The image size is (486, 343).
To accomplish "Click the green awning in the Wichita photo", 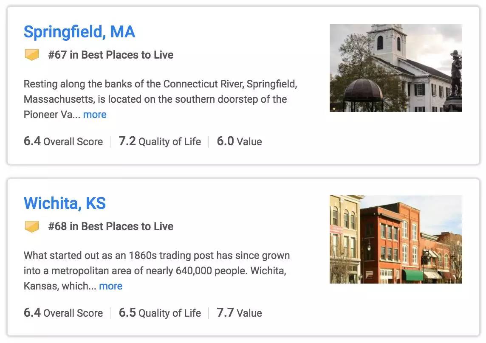I will [413, 275].
